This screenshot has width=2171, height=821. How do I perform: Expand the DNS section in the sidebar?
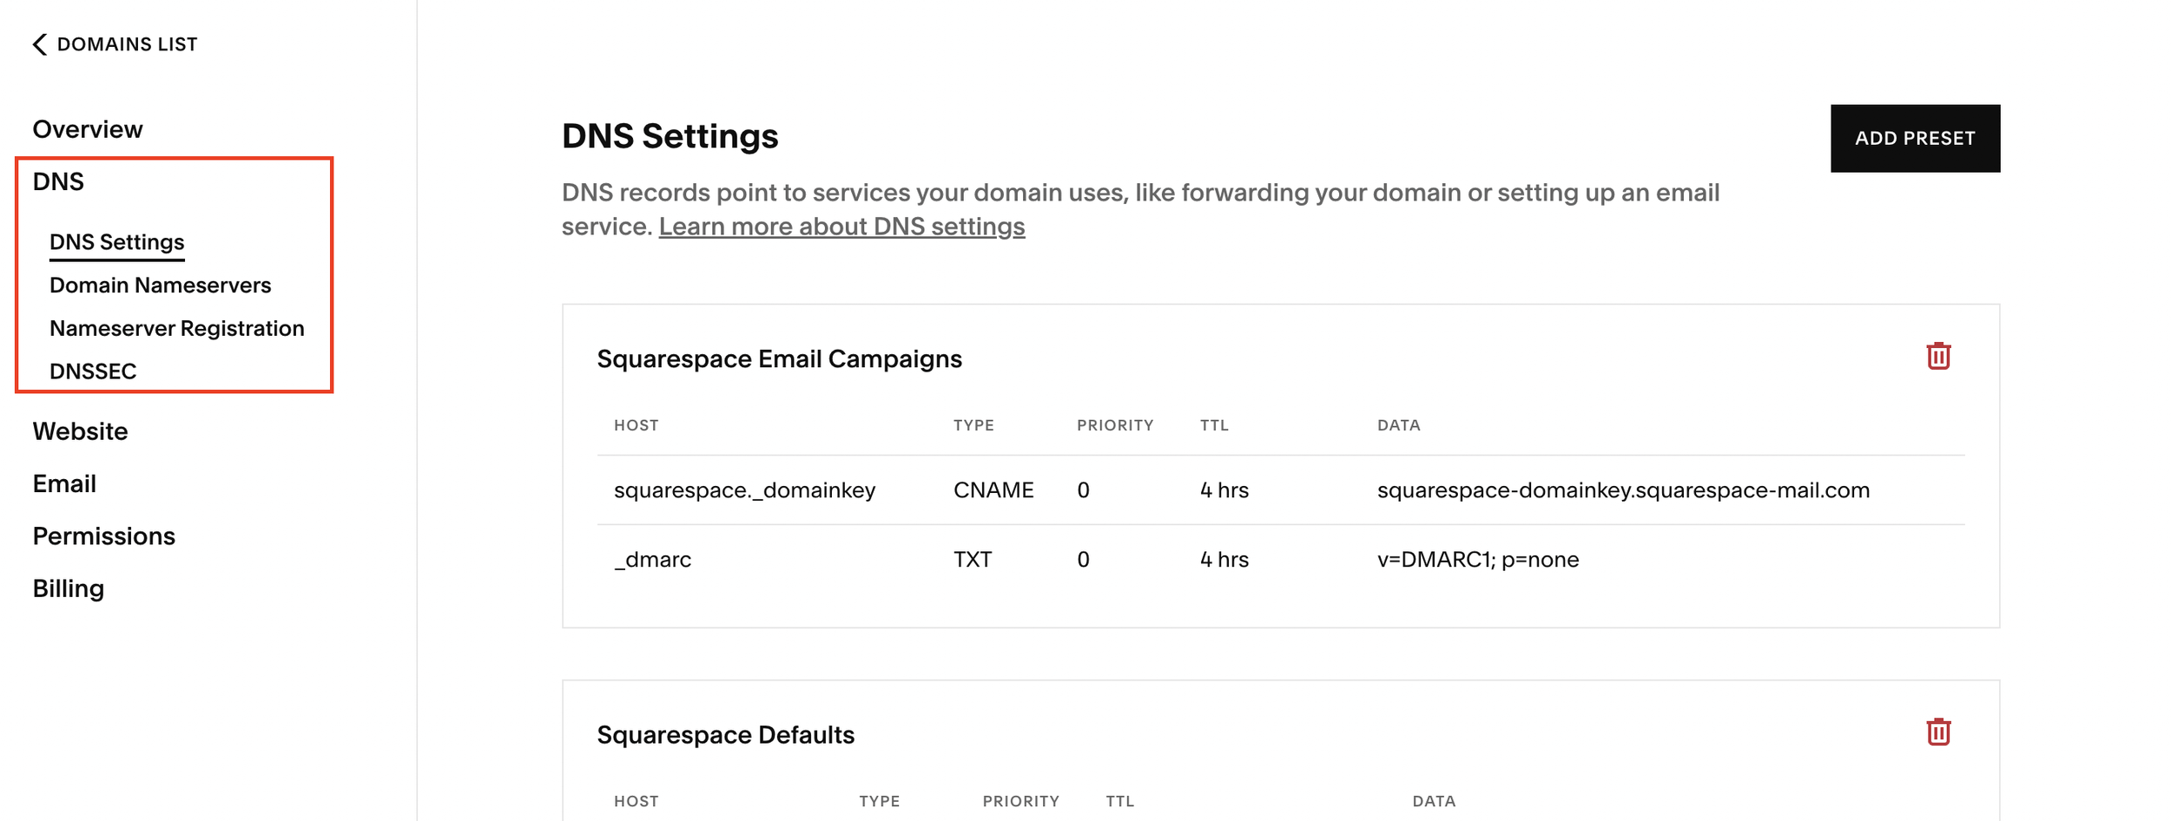click(x=58, y=181)
